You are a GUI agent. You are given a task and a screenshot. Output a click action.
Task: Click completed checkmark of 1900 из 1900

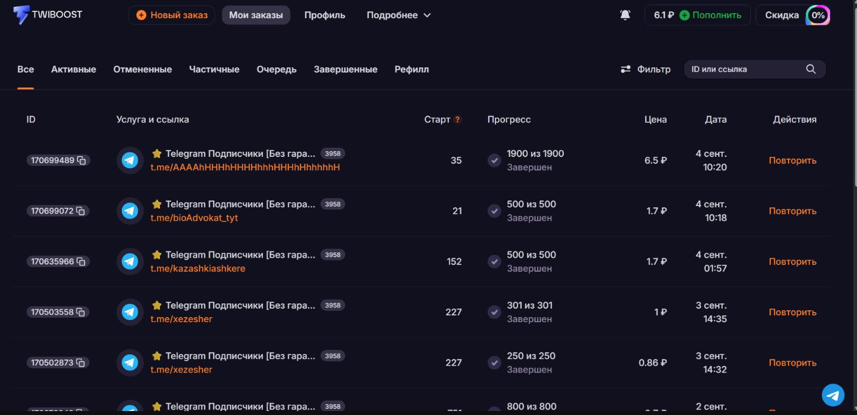tap(494, 160)
